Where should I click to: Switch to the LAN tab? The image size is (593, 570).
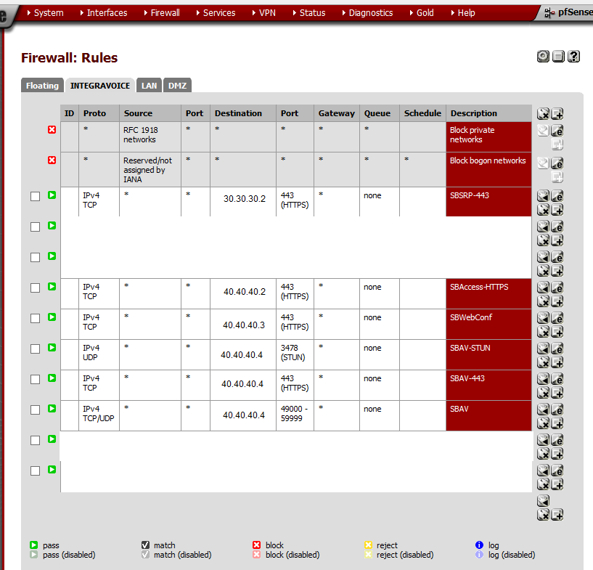[149, 86]
